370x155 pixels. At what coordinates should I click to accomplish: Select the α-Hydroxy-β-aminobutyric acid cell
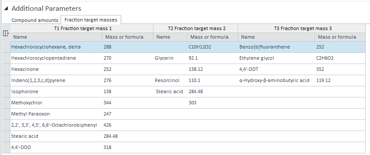[276, 80]
